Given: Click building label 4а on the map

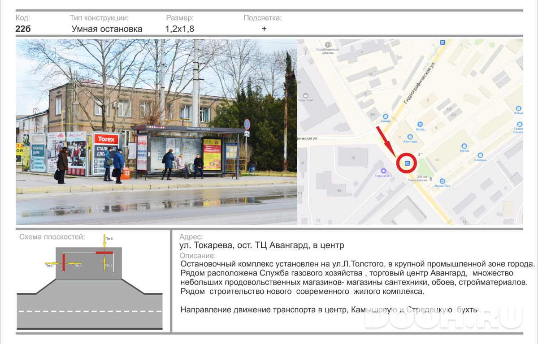Looking at the screenshot, I should pyautogui.click(x=339, y=191).
